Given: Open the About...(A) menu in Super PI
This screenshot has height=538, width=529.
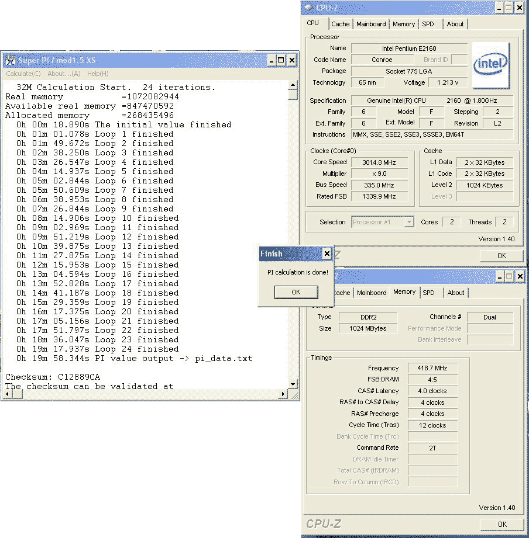Looking at the screenshot, I should 64,74.
